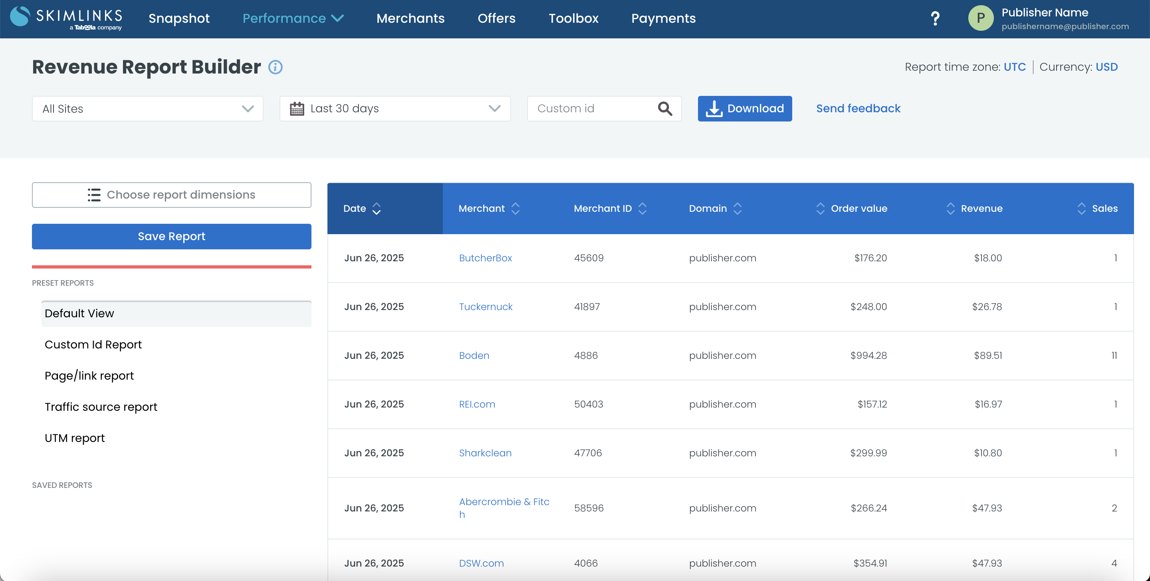Expand the Performance menu chevron
Image resolution: width=1150 pixels, height=581 pixels.
click(337, 18)
